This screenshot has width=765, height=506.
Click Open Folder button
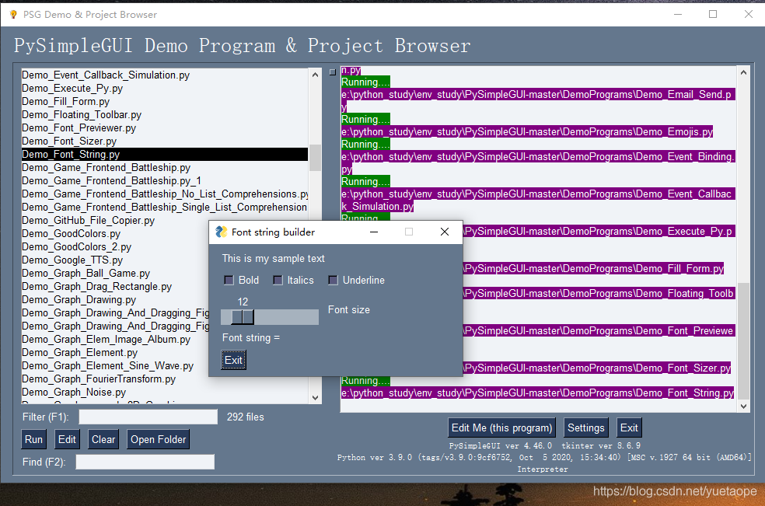(x=158, y=439)
